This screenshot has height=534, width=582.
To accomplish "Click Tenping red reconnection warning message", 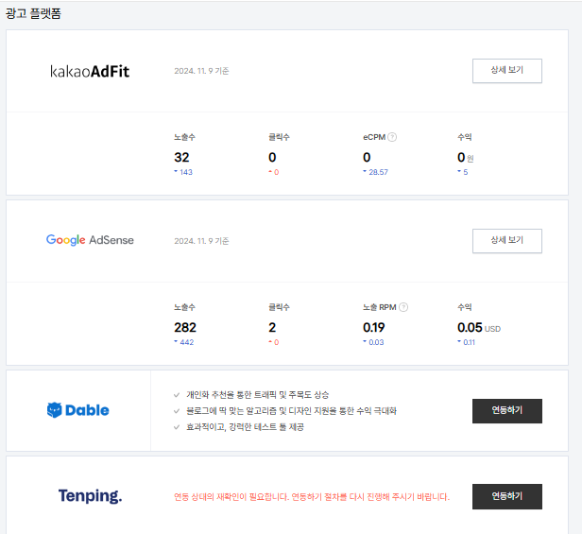I will coord(312,496).
